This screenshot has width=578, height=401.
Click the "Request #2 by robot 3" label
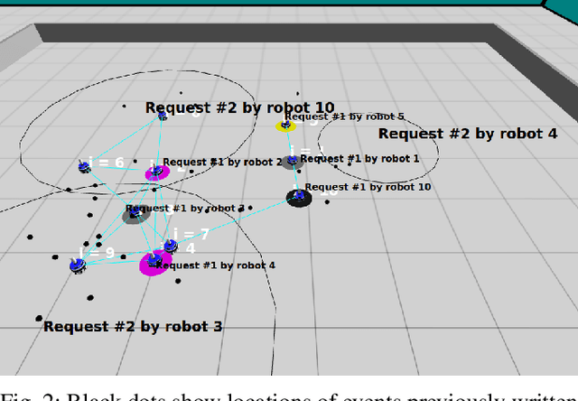(133, 326)
